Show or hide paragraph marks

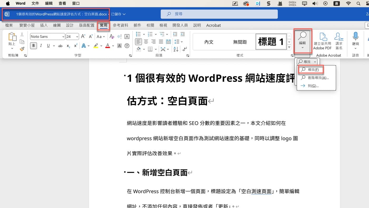[x=184, y=49]
